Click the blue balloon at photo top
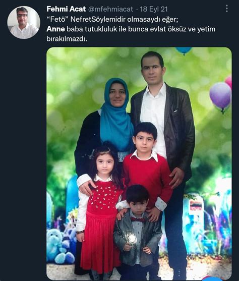The width and height of the screenshot is (239, 281). [184, 50]
